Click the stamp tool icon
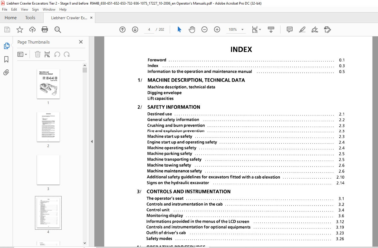Screen dimensions: 378x248 click(327, 30)
